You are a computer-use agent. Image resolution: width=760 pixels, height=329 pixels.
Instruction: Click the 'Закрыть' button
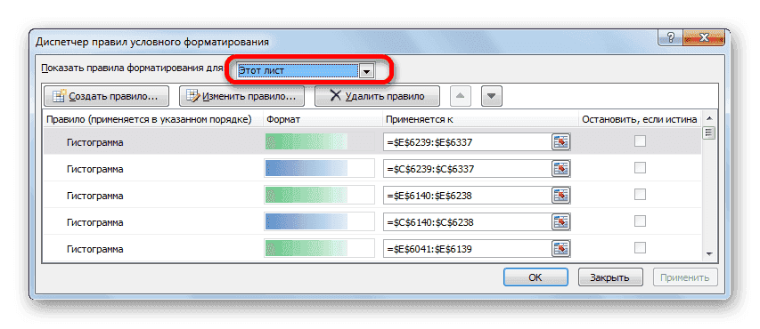tap(610, 277)
